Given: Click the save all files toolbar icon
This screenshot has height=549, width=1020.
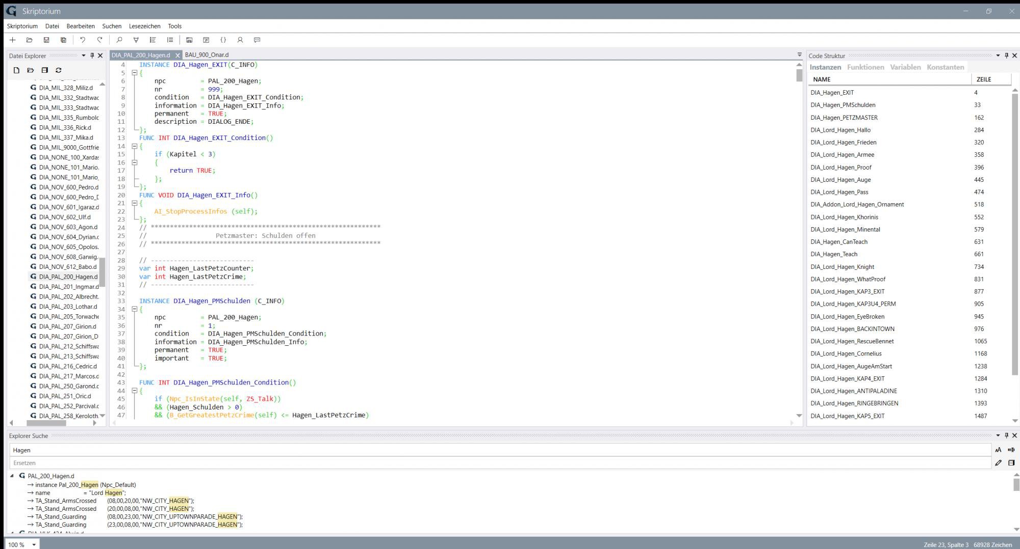Looking at the screenshot, I should coord(63,40).
